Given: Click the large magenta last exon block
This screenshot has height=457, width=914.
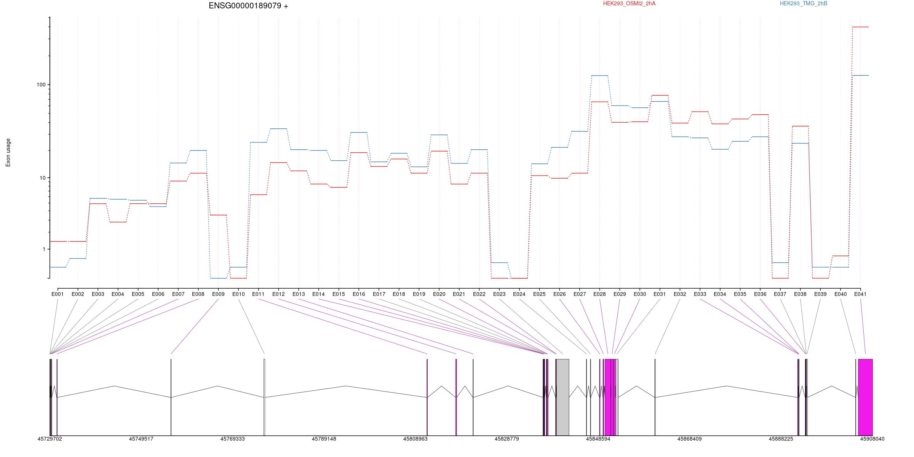Looking at the screenshot, I should pyautogui.click(x=865, y=397).
